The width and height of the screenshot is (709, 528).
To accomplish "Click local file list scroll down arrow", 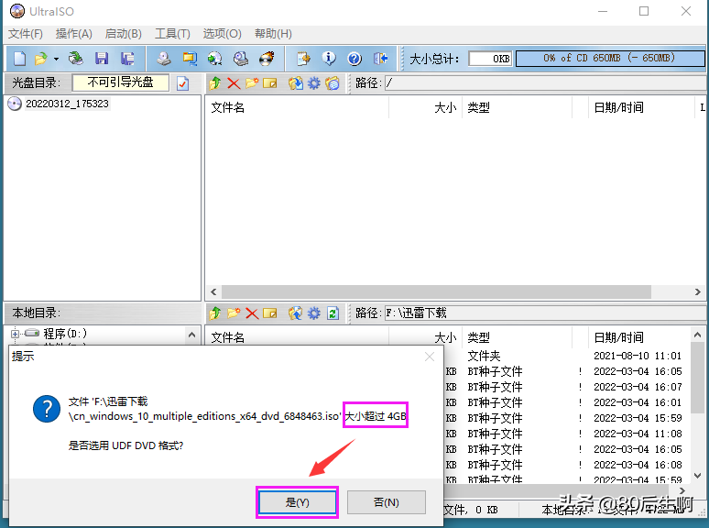I will tap(698, 476).
